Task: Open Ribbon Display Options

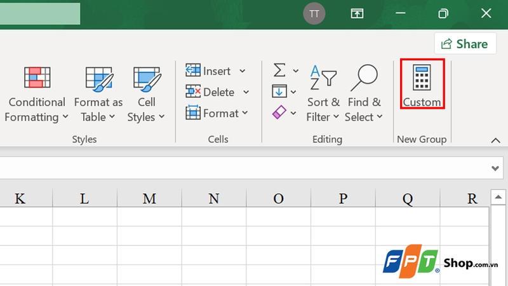Action: point(358,13)
